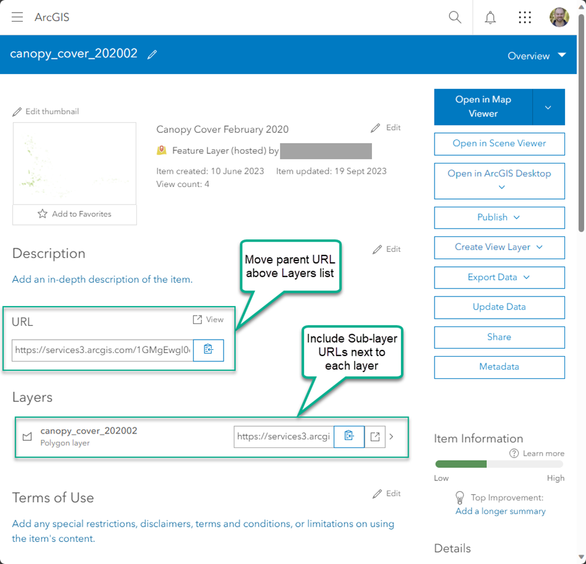586x564 pixels.
Task: Click View next to URL
Action: [208, 319]
